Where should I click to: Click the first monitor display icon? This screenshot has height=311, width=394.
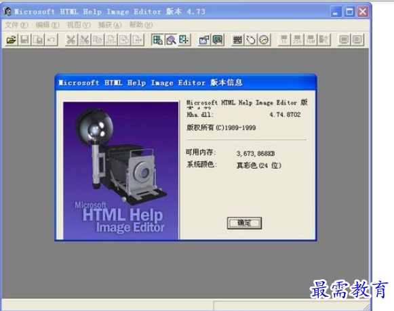tap(344, 40)
